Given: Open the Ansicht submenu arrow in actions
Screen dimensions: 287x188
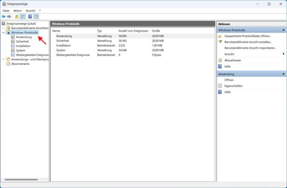Looking at the screenshot, I should click(284, 54).
